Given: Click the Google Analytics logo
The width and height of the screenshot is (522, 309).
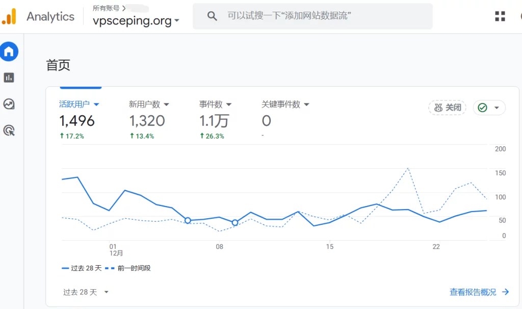Looking at the screenshot, I should 9,16.
